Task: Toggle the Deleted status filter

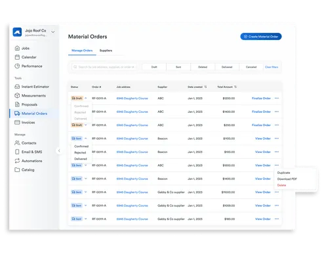Action: (x=203, y=67)
